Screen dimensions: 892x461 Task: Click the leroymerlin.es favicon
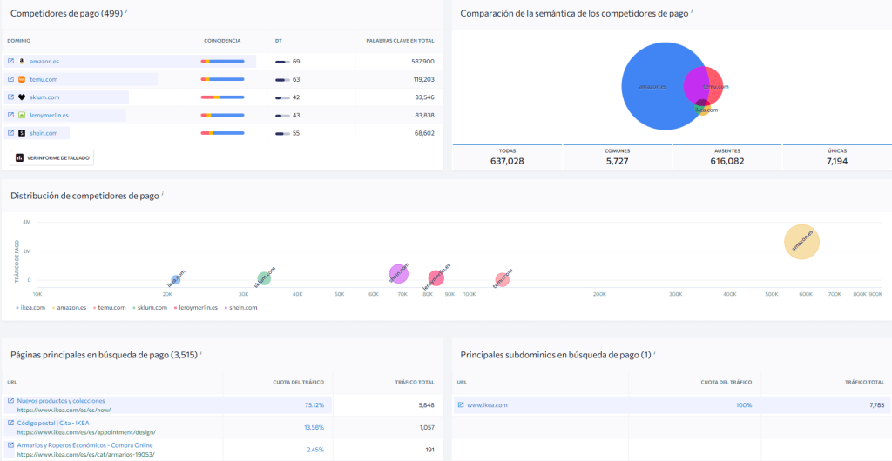point(22,115)
